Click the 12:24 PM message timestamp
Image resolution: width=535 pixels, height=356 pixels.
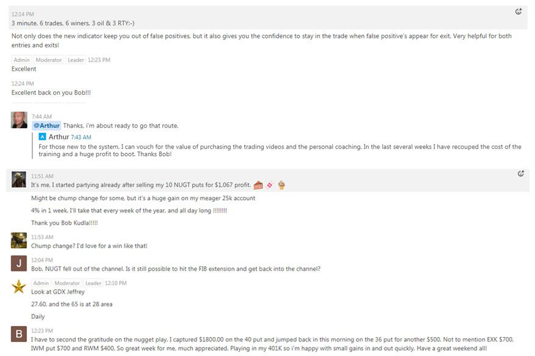point(23,84)
